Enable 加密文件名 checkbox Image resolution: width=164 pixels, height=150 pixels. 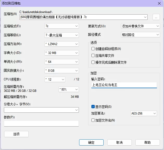pos(93,120)
